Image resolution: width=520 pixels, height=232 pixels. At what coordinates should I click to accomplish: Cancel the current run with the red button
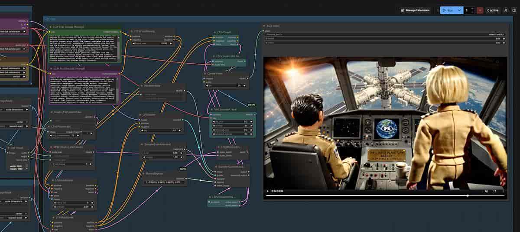tap(480, 10)
